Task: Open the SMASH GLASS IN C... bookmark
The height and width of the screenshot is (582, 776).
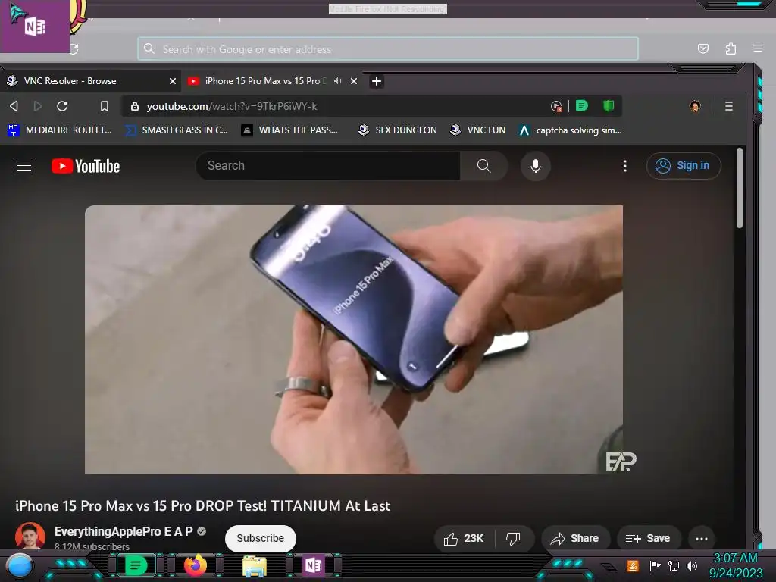Action: [176, 130]
